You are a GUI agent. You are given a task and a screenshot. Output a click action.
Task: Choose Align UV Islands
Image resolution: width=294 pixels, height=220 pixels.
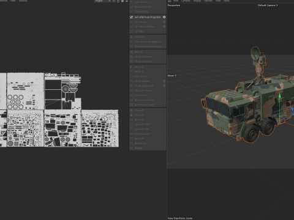148,90
